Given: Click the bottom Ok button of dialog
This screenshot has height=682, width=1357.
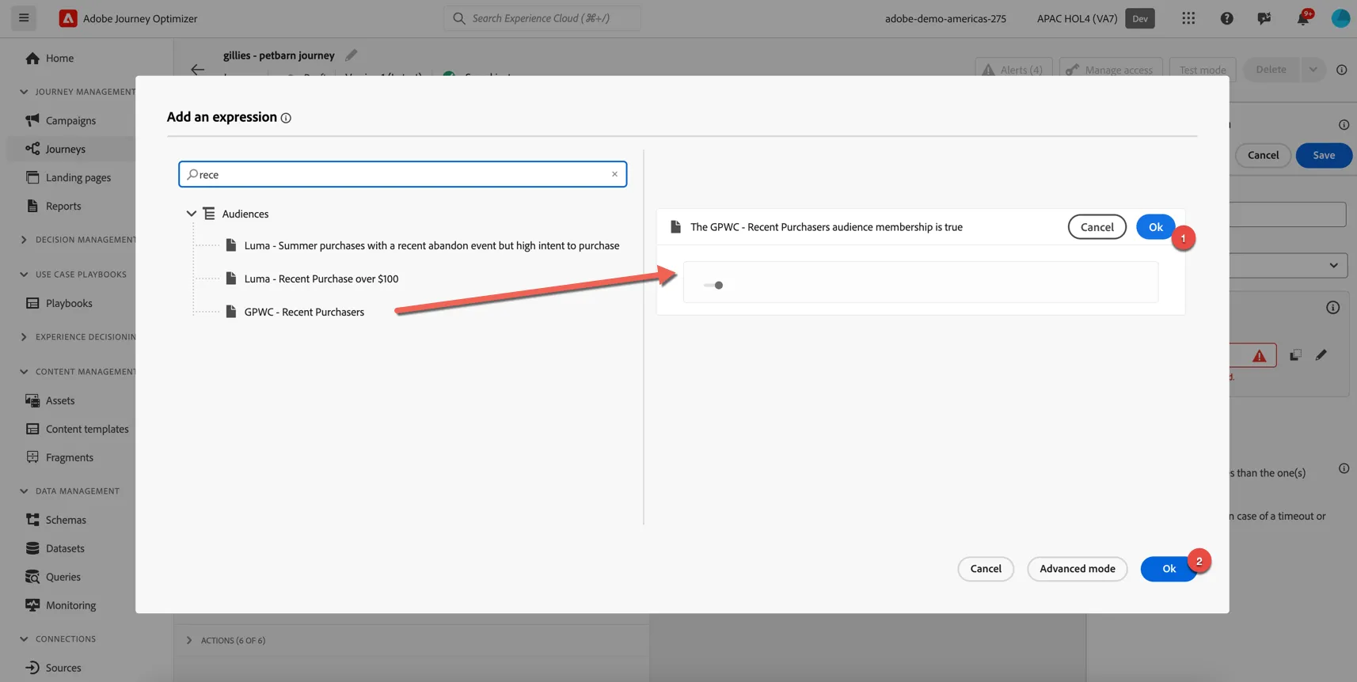Looking at the screenshot, I should pos(1169,569).
